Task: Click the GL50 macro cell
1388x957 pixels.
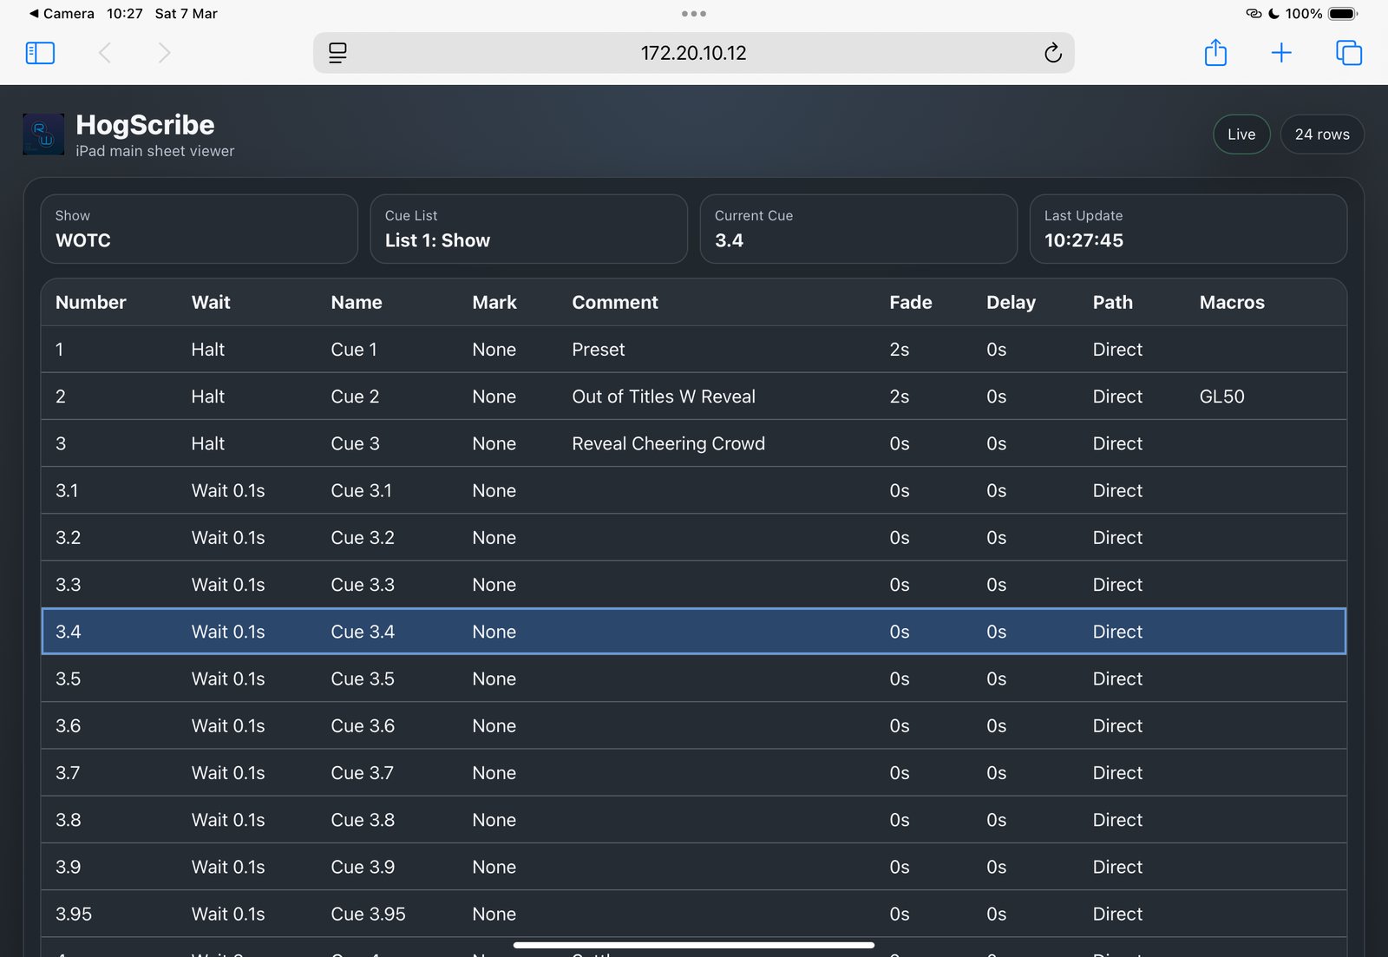Action: click(1222, 397)
